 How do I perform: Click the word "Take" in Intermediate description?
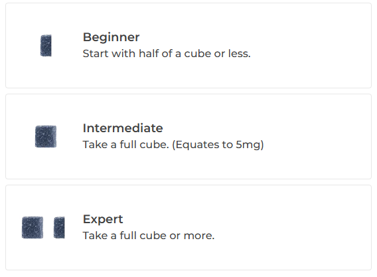[x=95, y=144]
